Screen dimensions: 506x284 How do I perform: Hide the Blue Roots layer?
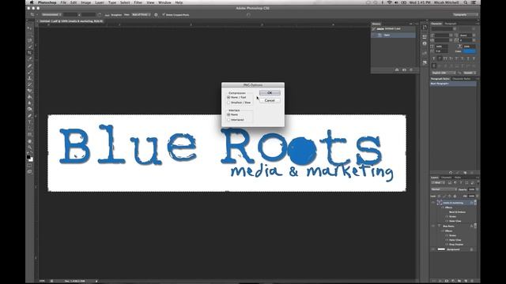click(433, 226)
